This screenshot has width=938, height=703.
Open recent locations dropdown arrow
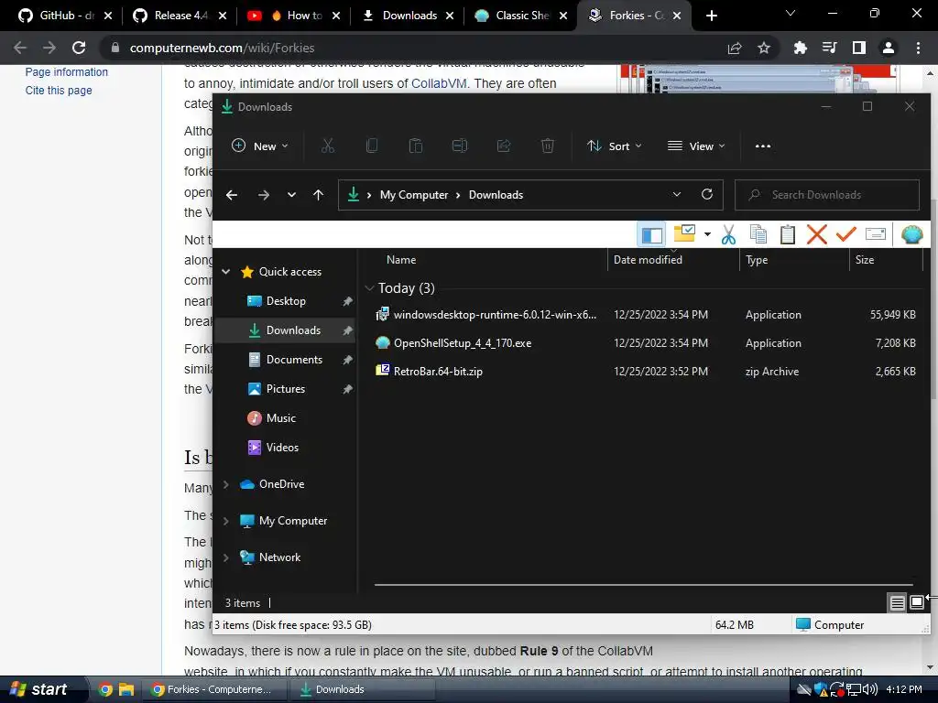tap(291, 195)
